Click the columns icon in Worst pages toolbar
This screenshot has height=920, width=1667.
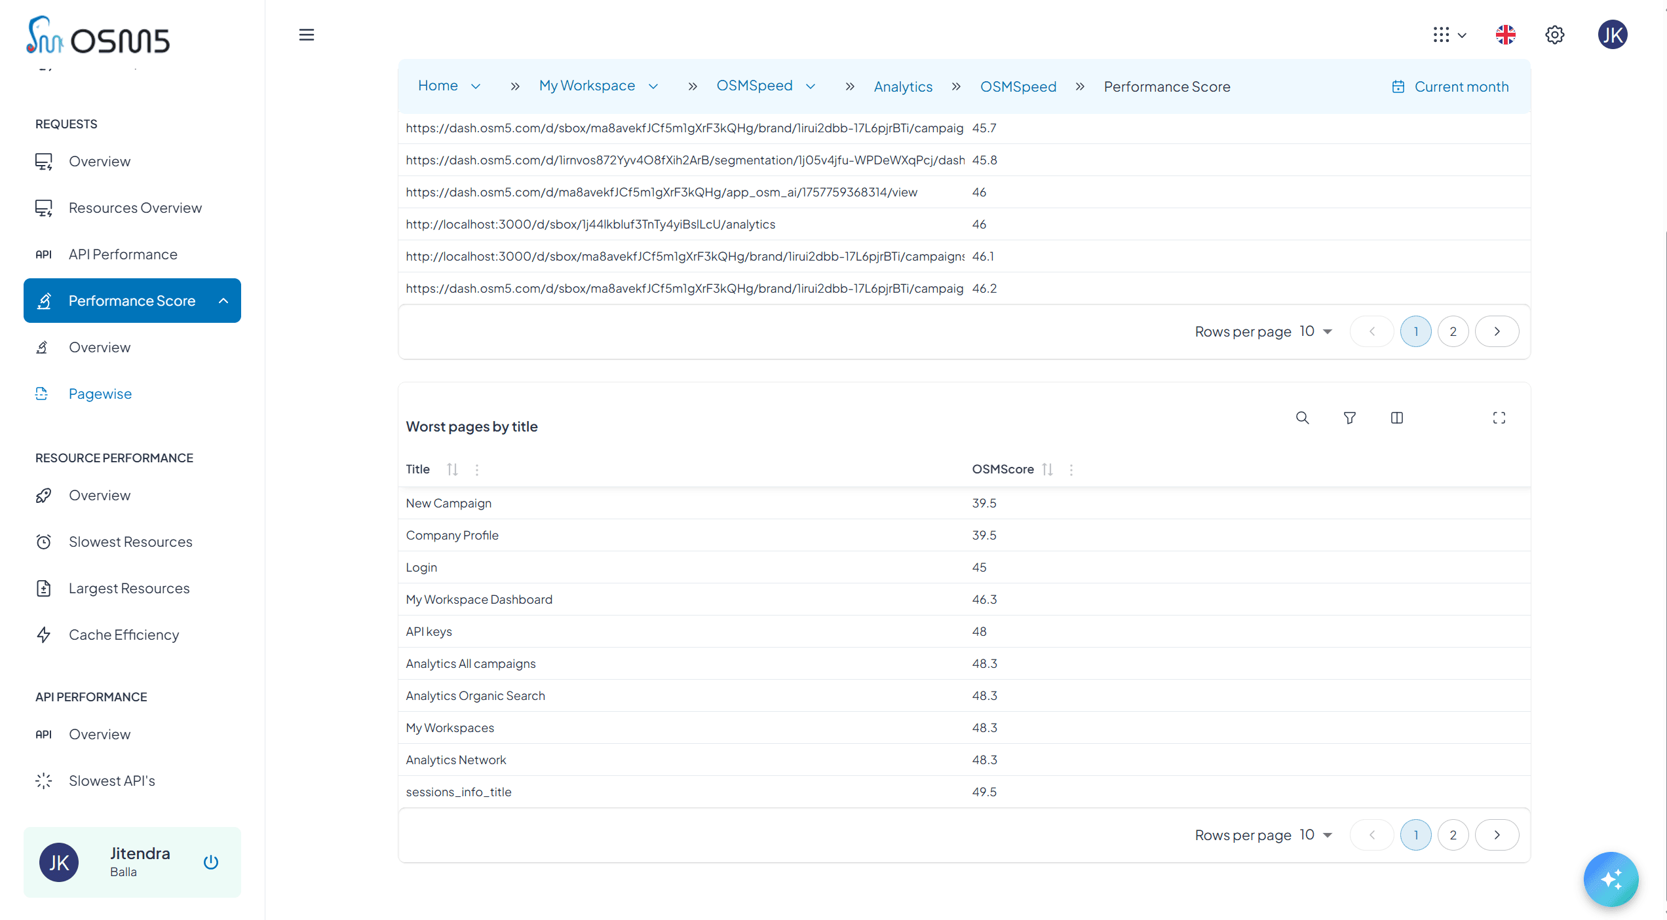click(x=1397, y=417)
